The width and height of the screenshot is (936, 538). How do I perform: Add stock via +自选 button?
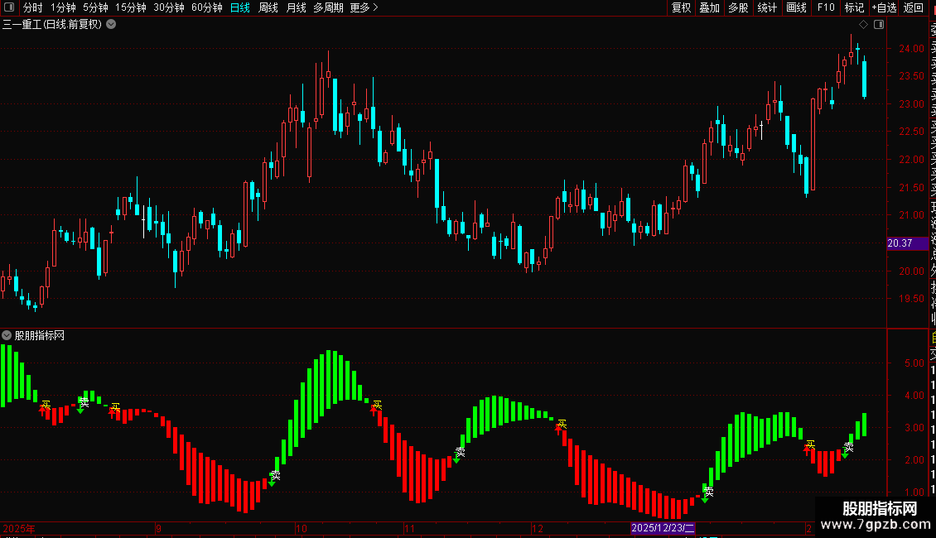[884, 7]
